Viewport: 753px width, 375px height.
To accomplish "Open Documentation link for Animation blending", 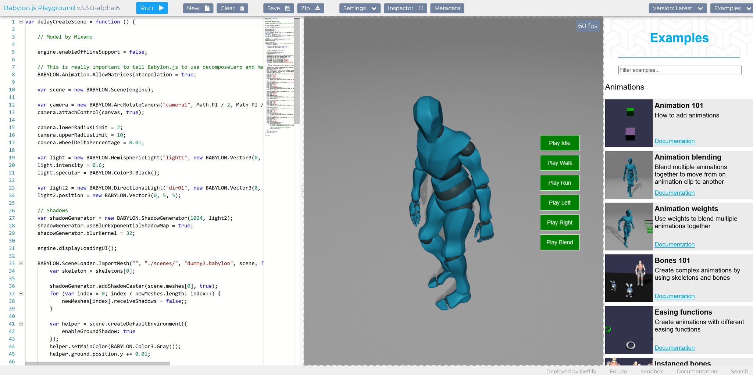I will click(x=675, y=193).
